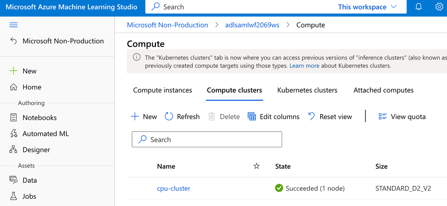Open Designer from the sidebar
This screenshot has height=206, width=447.
[36, 150]
